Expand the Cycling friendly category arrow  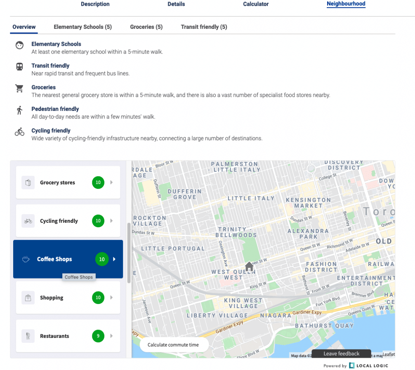[x=111, y=221]
